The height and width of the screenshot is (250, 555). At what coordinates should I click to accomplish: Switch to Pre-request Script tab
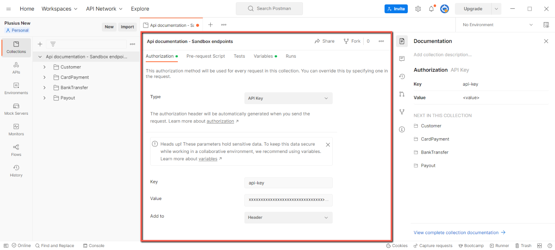pyautogui.click(x=206, y=56)
